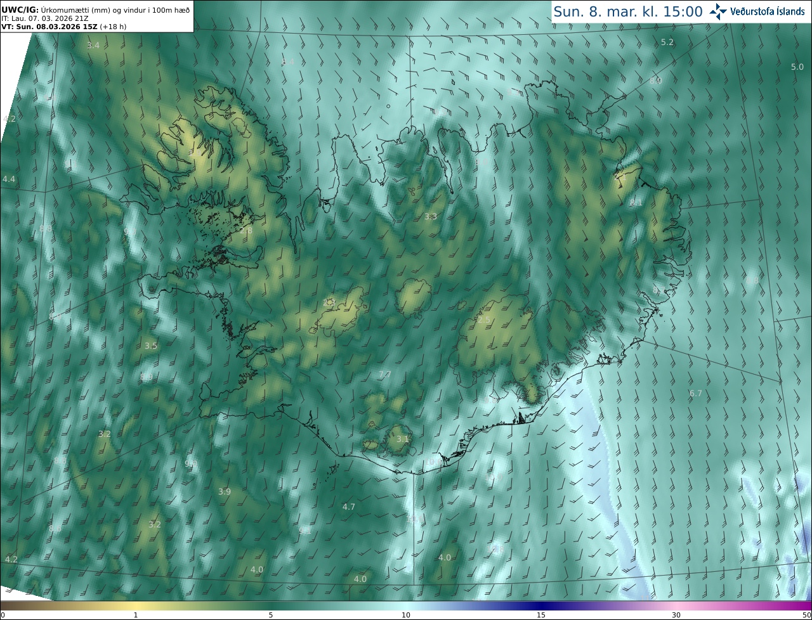Click the 4.4 value on the map
The width and height of the screenshot is (812, 620).
pyautogui.click(x=9, y=180)
